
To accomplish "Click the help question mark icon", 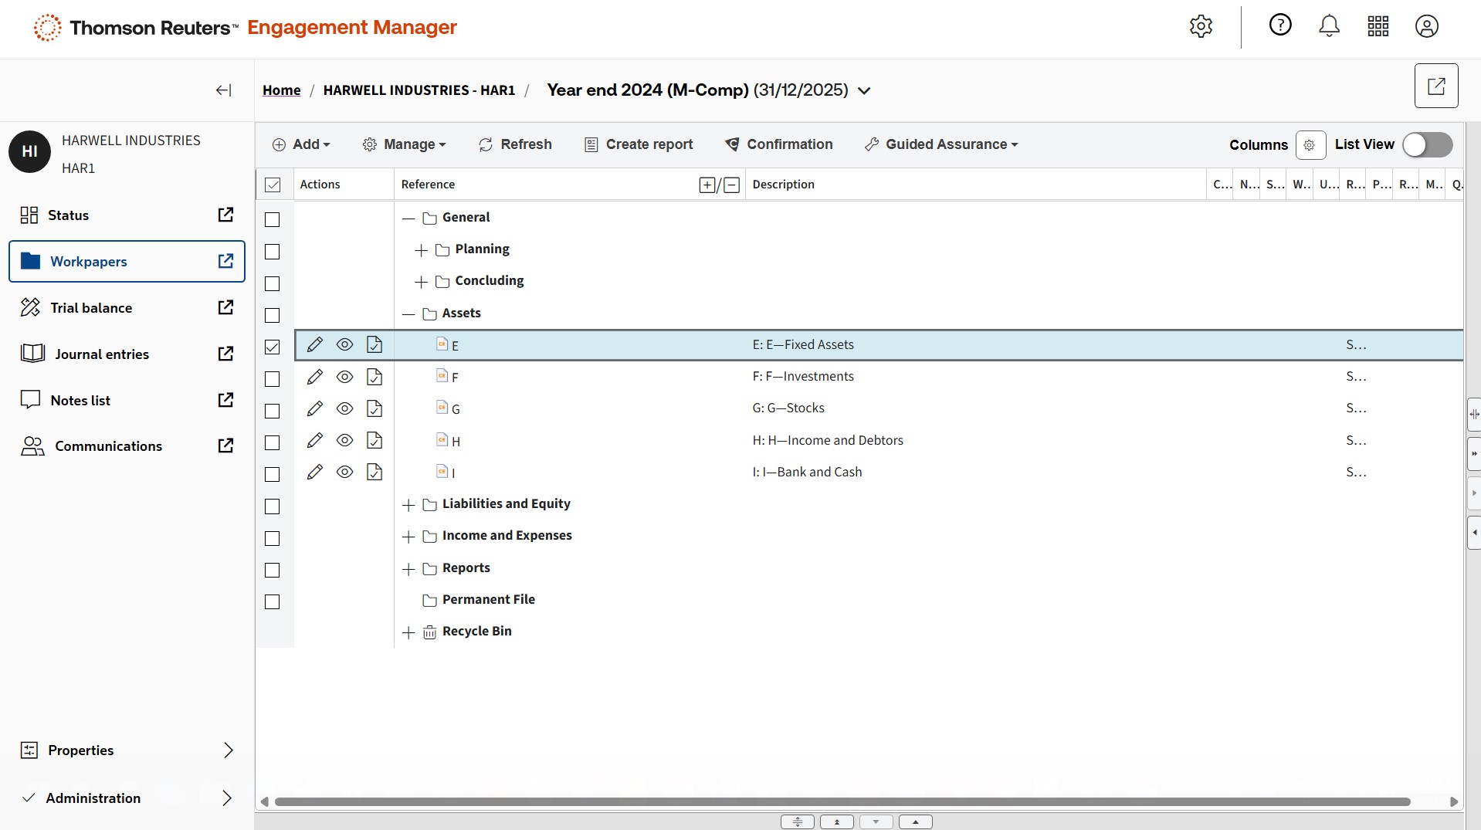I will pyautogui.click(x=1280, y=25).
